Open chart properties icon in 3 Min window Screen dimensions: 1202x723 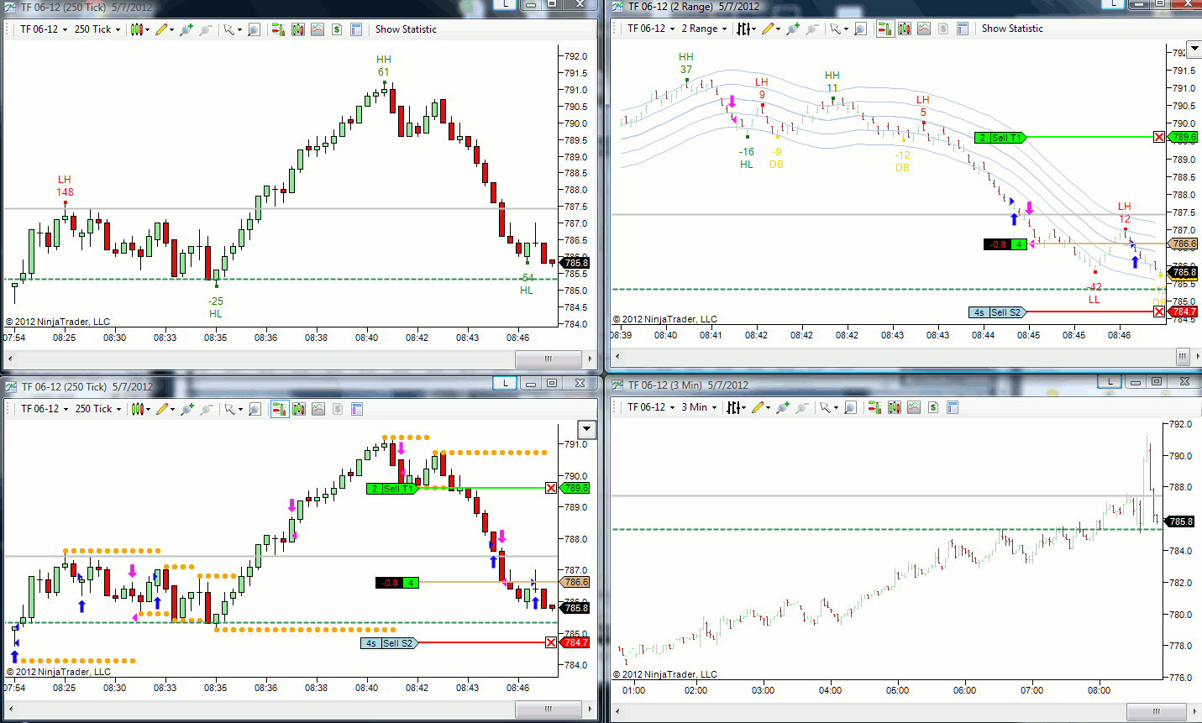953,407
